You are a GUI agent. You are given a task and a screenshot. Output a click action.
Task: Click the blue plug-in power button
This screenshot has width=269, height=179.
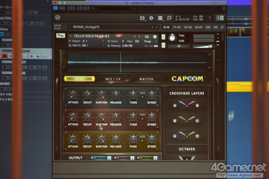click(56, 8)
